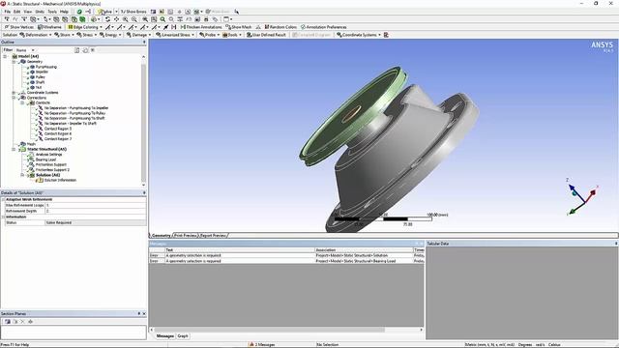Click User Defined Result button
The image size is (619, 348).
click(266, 35)
